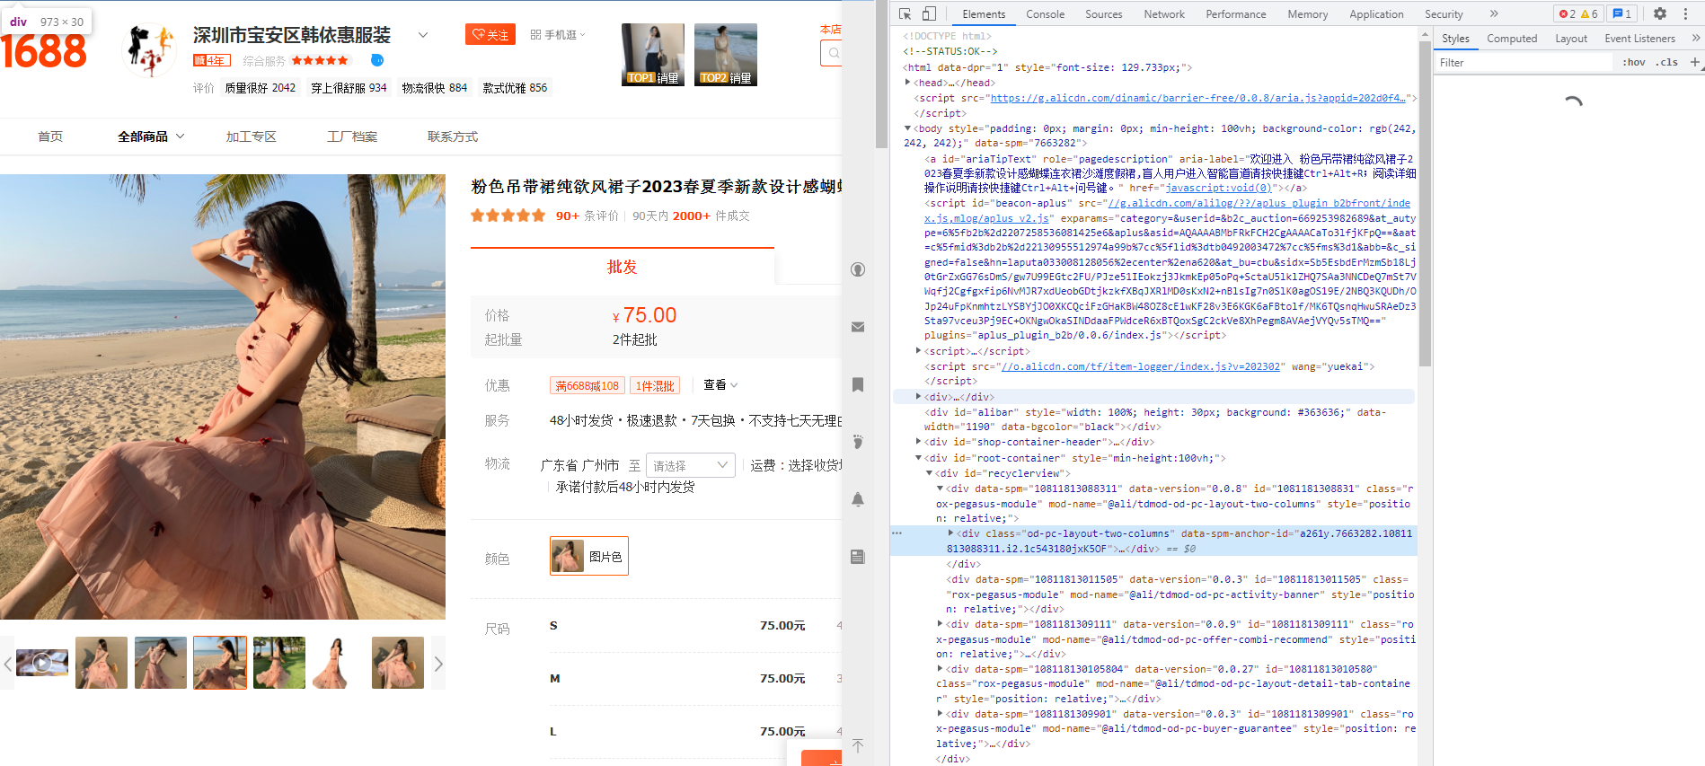Expand the head element node
Screen dimensions: 1705x766
907,83
